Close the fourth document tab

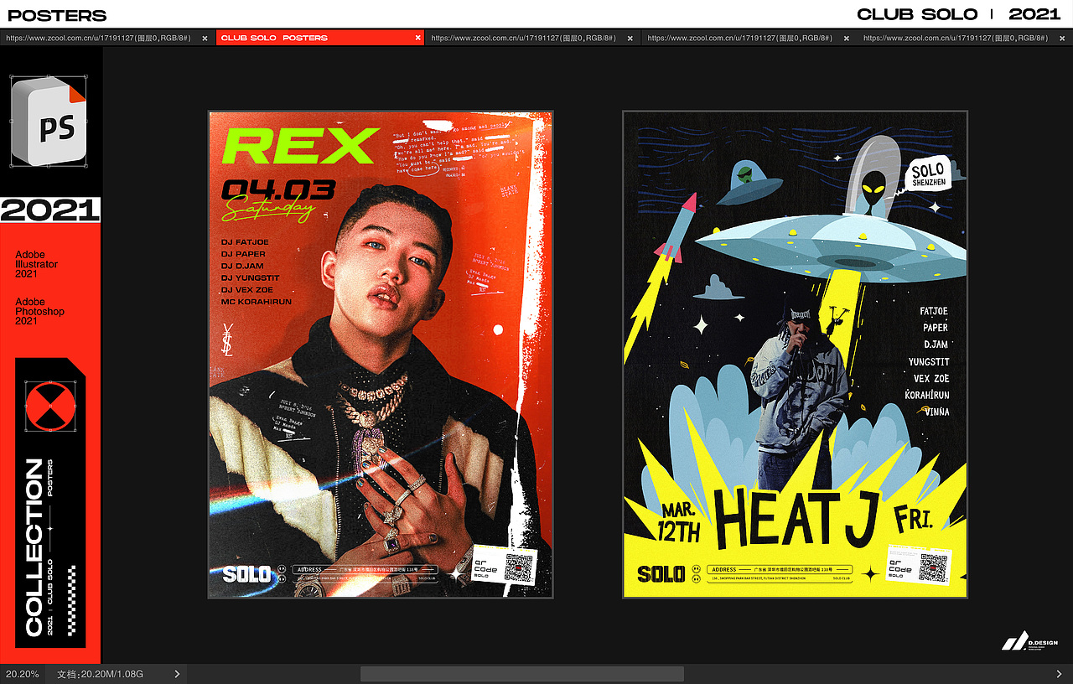pos(847,38)
